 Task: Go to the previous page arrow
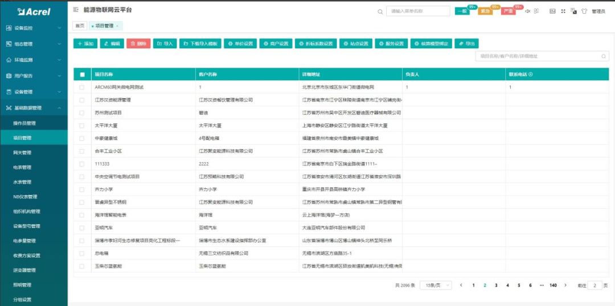coord(461,285)
